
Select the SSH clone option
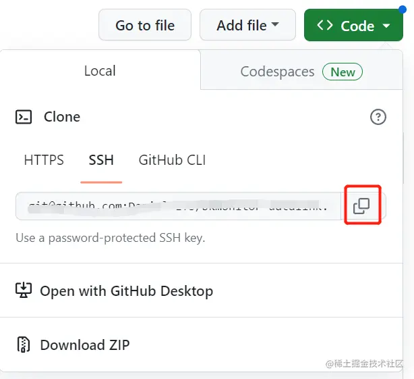click(x=101, y=160)
